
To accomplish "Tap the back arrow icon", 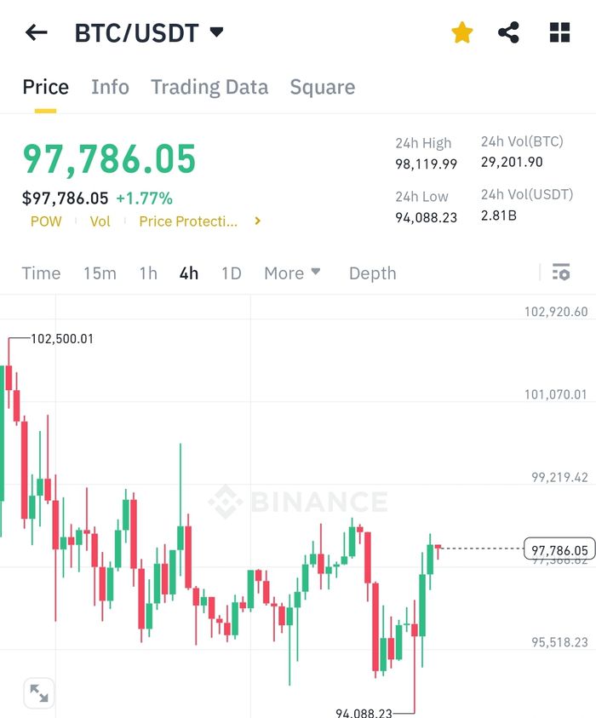I will coord(37,33).
